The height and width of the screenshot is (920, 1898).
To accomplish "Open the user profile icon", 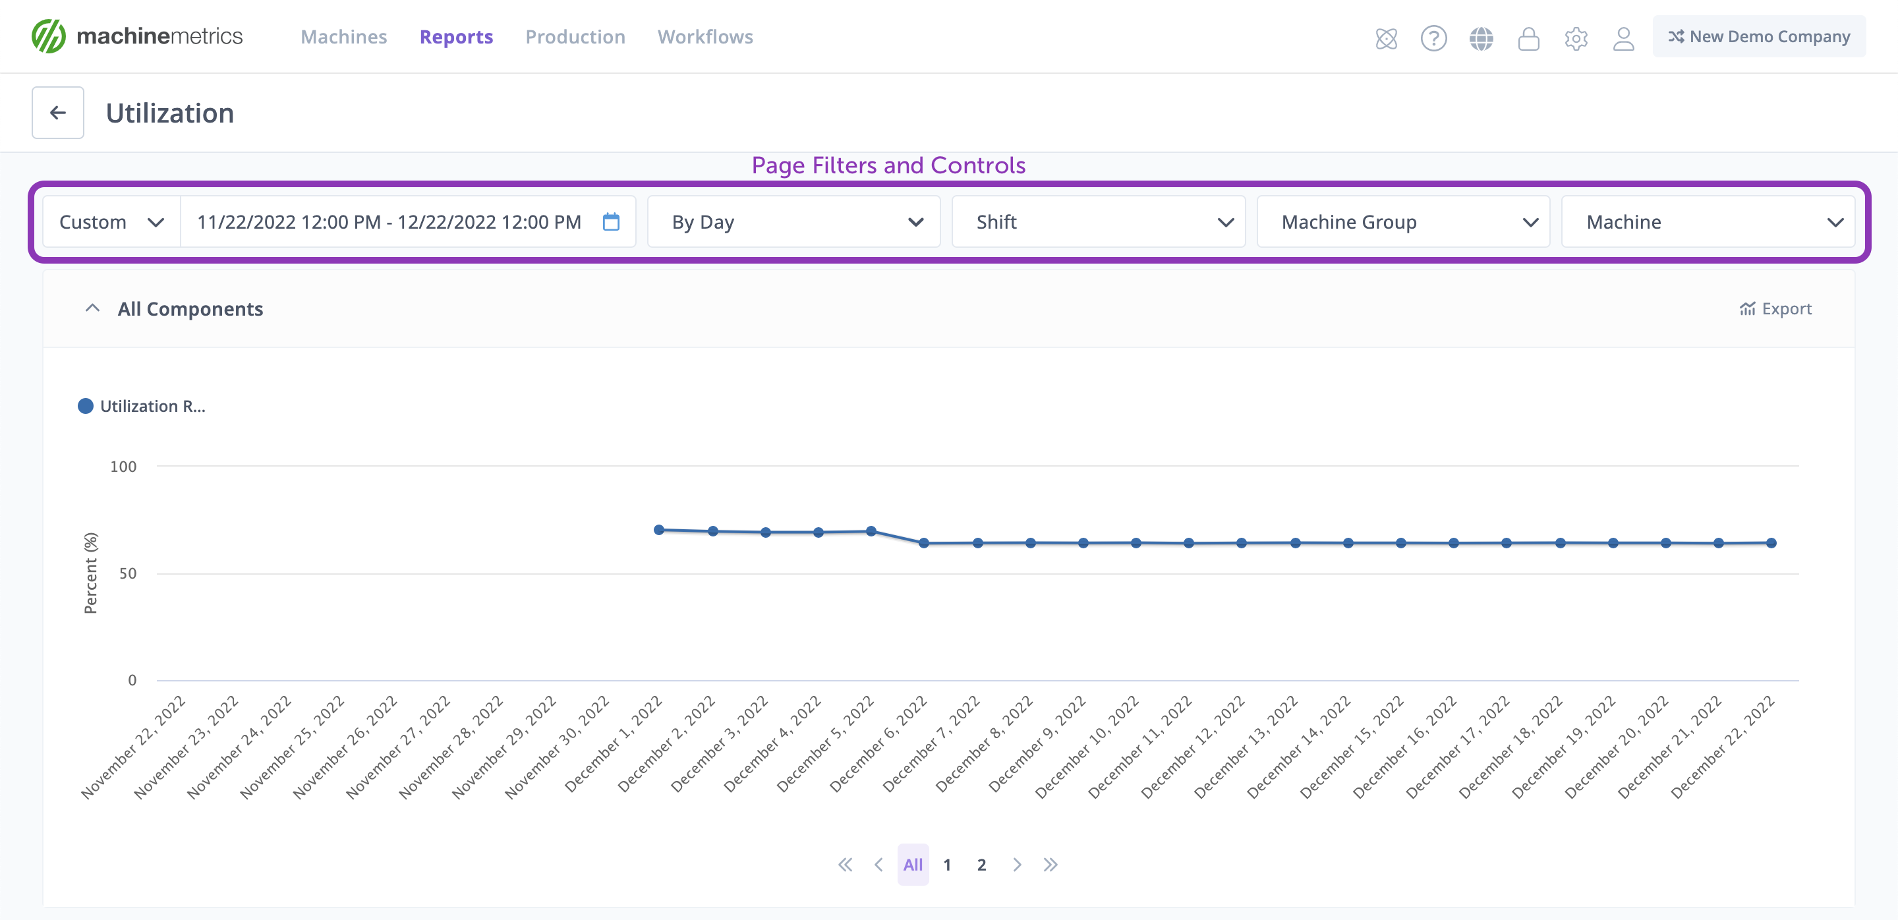I will click(x=1623, y=38).
